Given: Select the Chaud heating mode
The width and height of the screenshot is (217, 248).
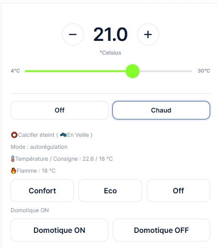Looking at the screenshot, I should [161, 110].
